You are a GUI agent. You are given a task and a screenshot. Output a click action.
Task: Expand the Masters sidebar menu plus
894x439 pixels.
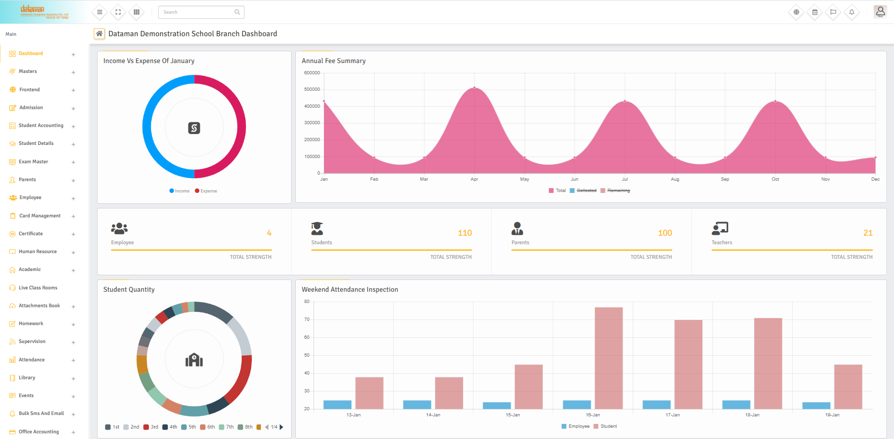(x=73, y=72)
